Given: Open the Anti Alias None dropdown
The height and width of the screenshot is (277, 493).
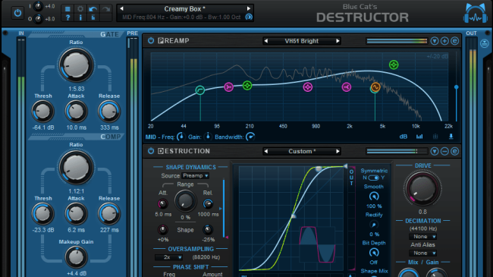Looking at the screenshot, I should (423, 253).
